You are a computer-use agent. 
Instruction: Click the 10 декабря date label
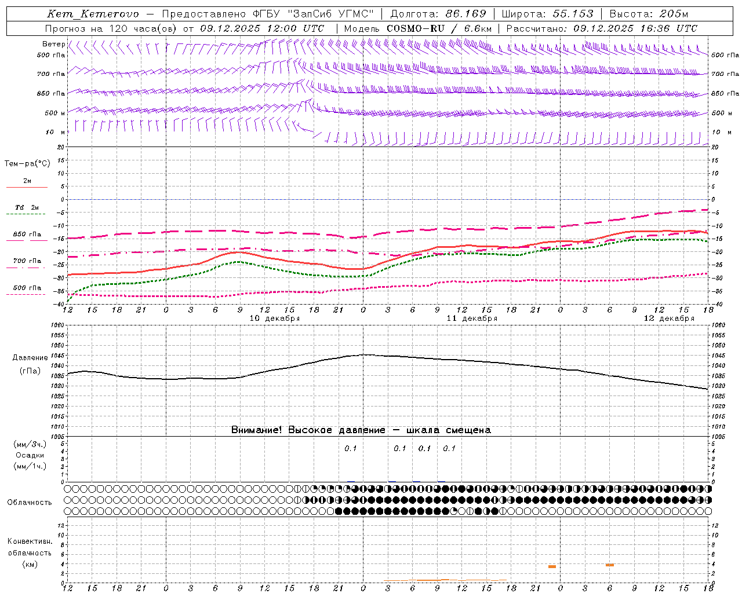tap(275, 319)
